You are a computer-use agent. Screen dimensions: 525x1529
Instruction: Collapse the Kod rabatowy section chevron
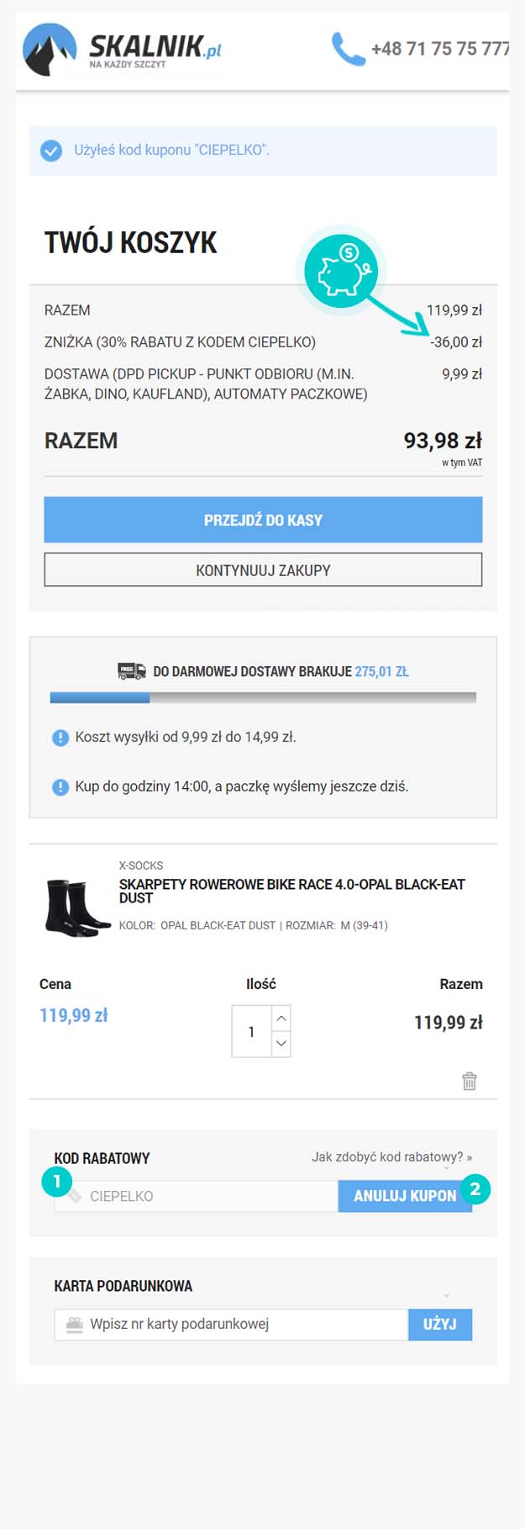447,1168
